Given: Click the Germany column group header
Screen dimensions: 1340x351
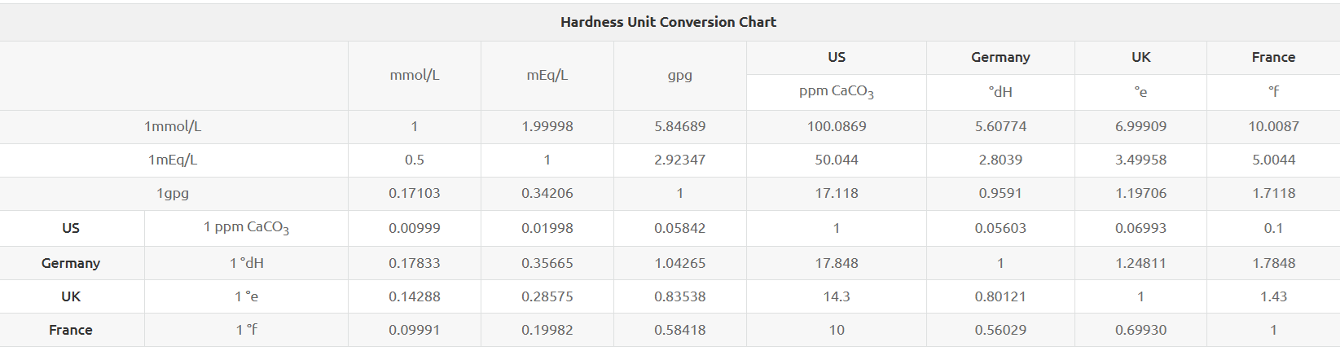Looking at the screenshot, I should point(1000,57).
